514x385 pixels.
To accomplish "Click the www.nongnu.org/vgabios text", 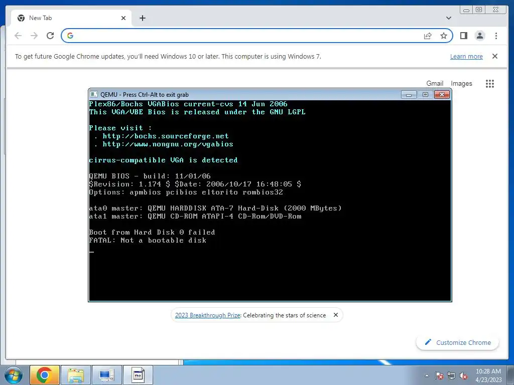I will pos(168,144).
